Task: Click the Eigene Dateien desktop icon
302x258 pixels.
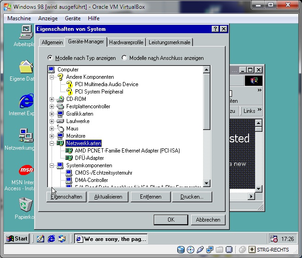Action: pyautogui.click(x=26, y=67)
